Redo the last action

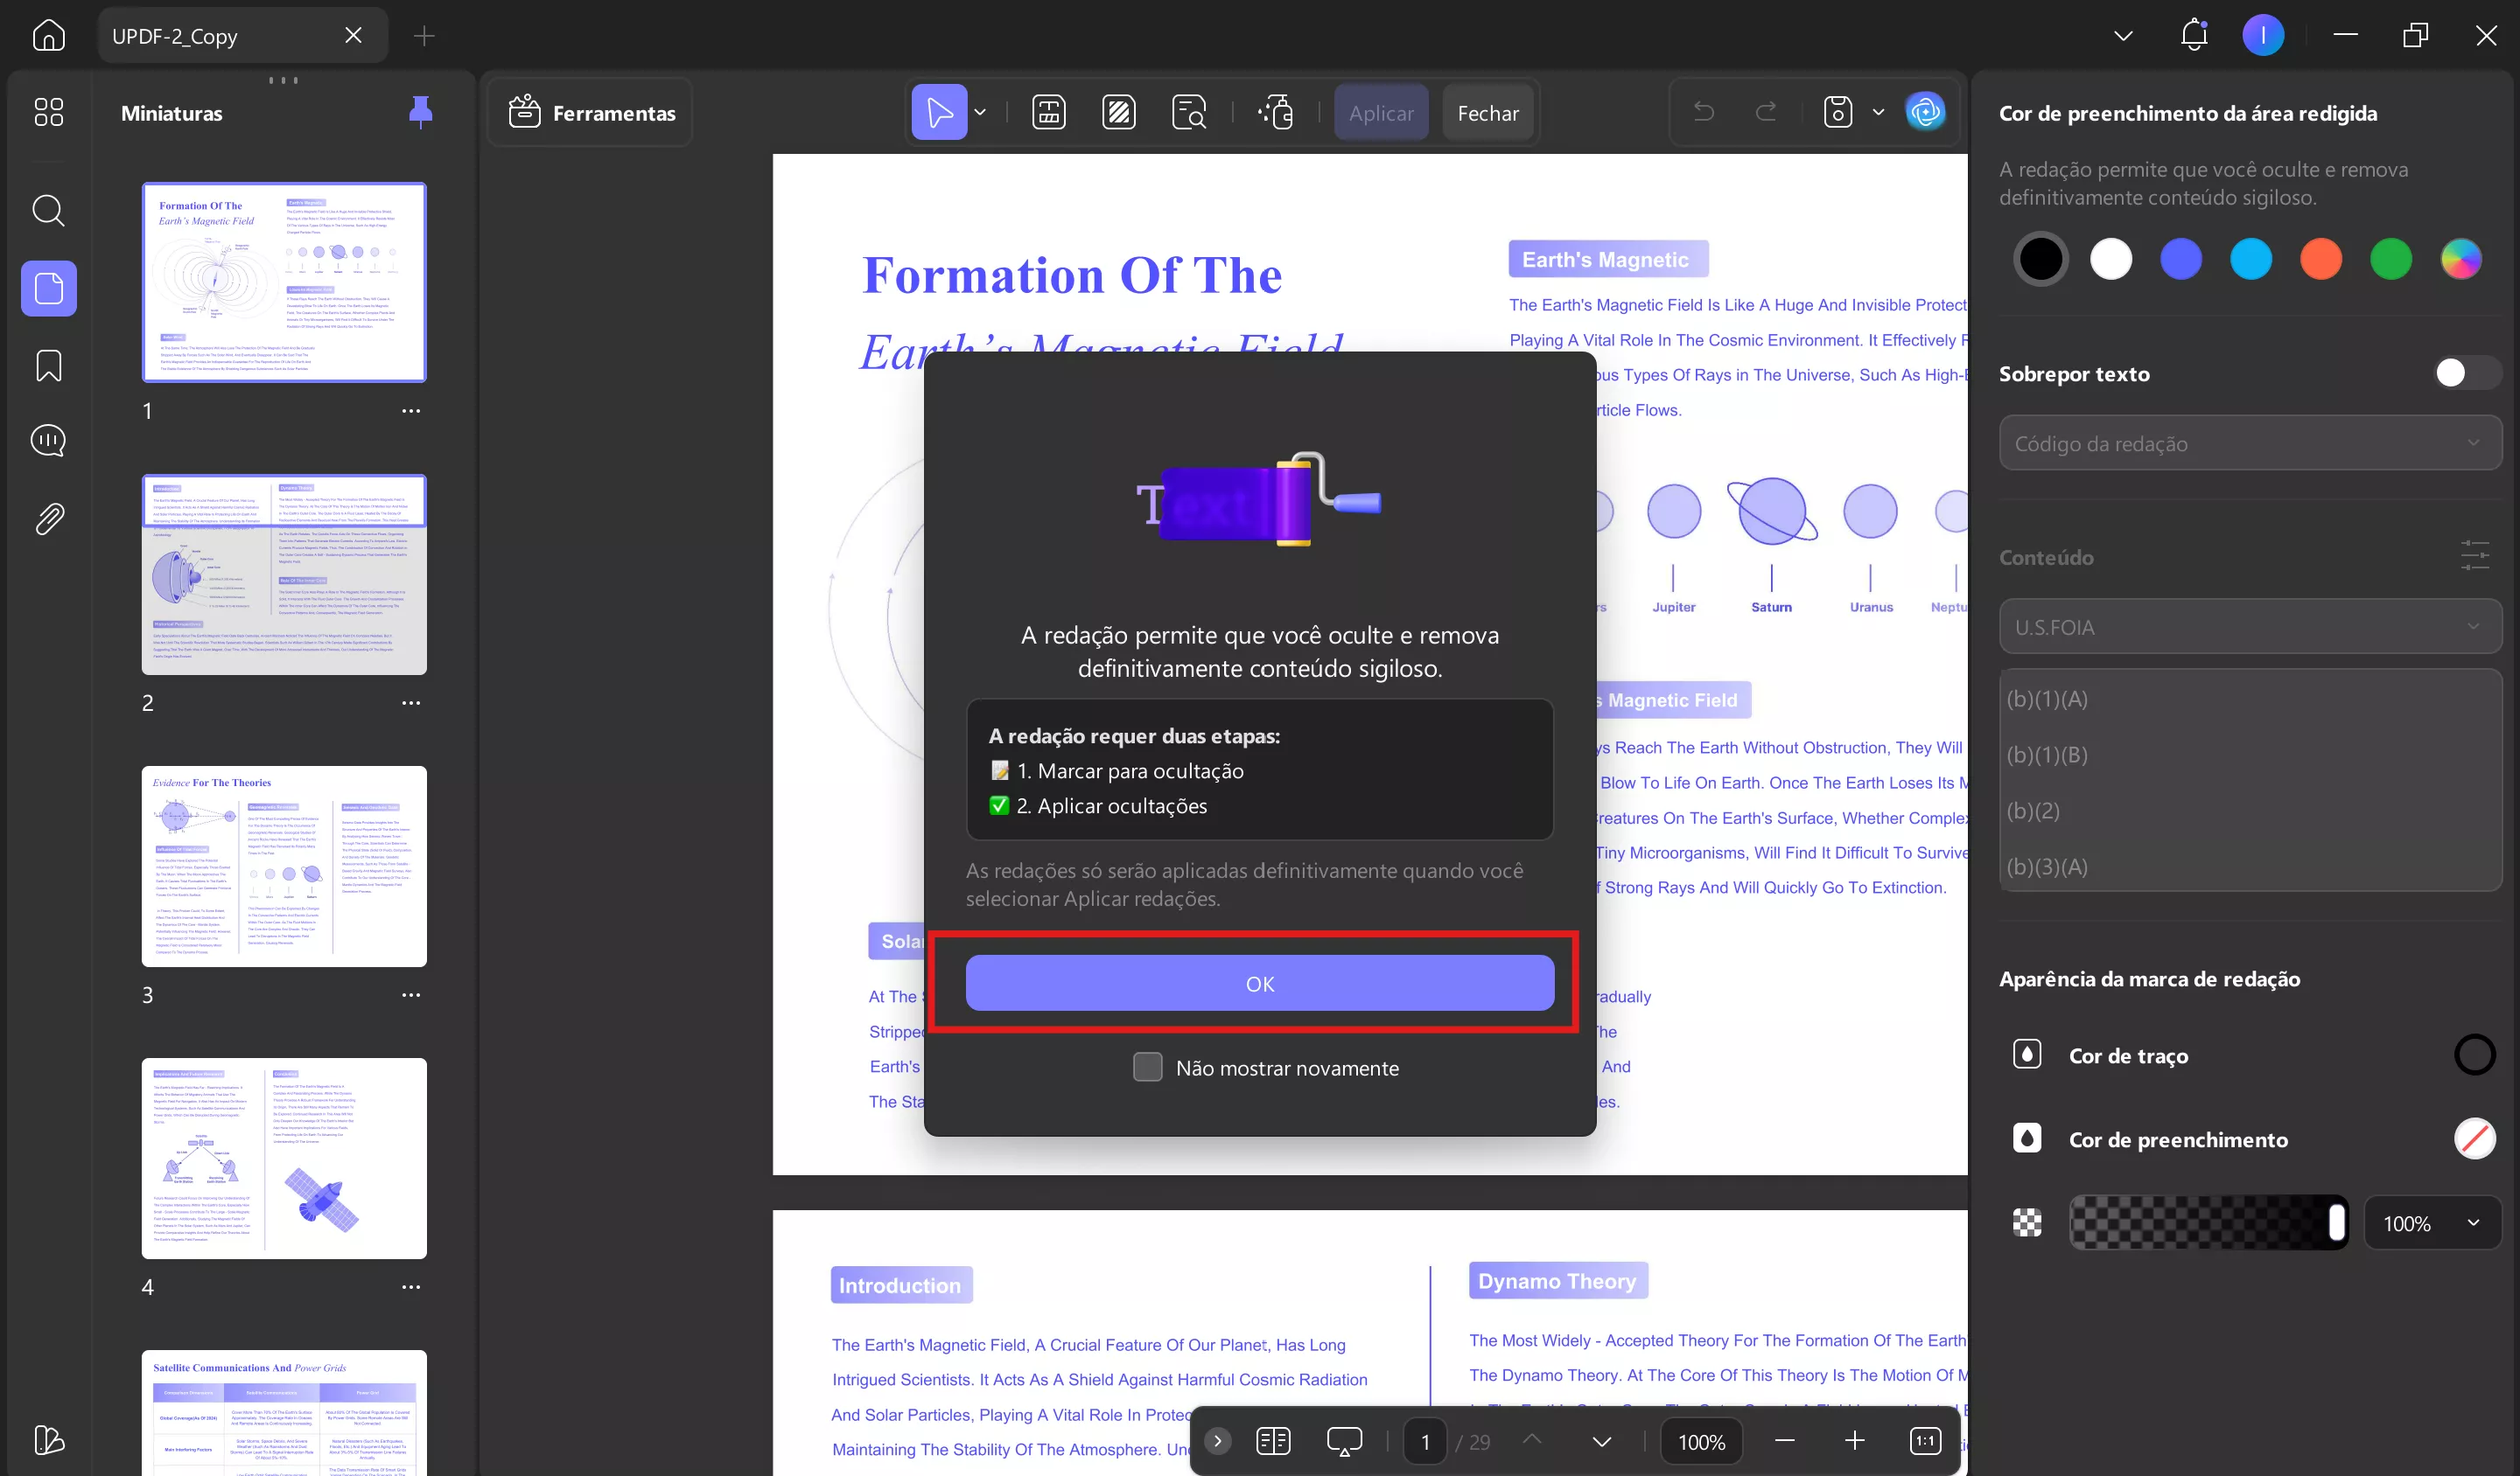(1767, 112)
